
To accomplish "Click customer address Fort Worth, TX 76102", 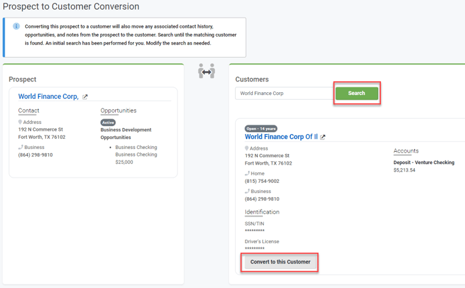I will coord(268,163).
